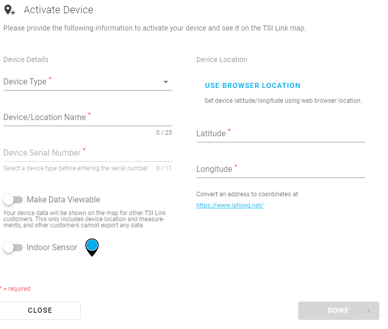Click the Device Details section heading
The image size is (388, 329).
(x=26, y=59)
